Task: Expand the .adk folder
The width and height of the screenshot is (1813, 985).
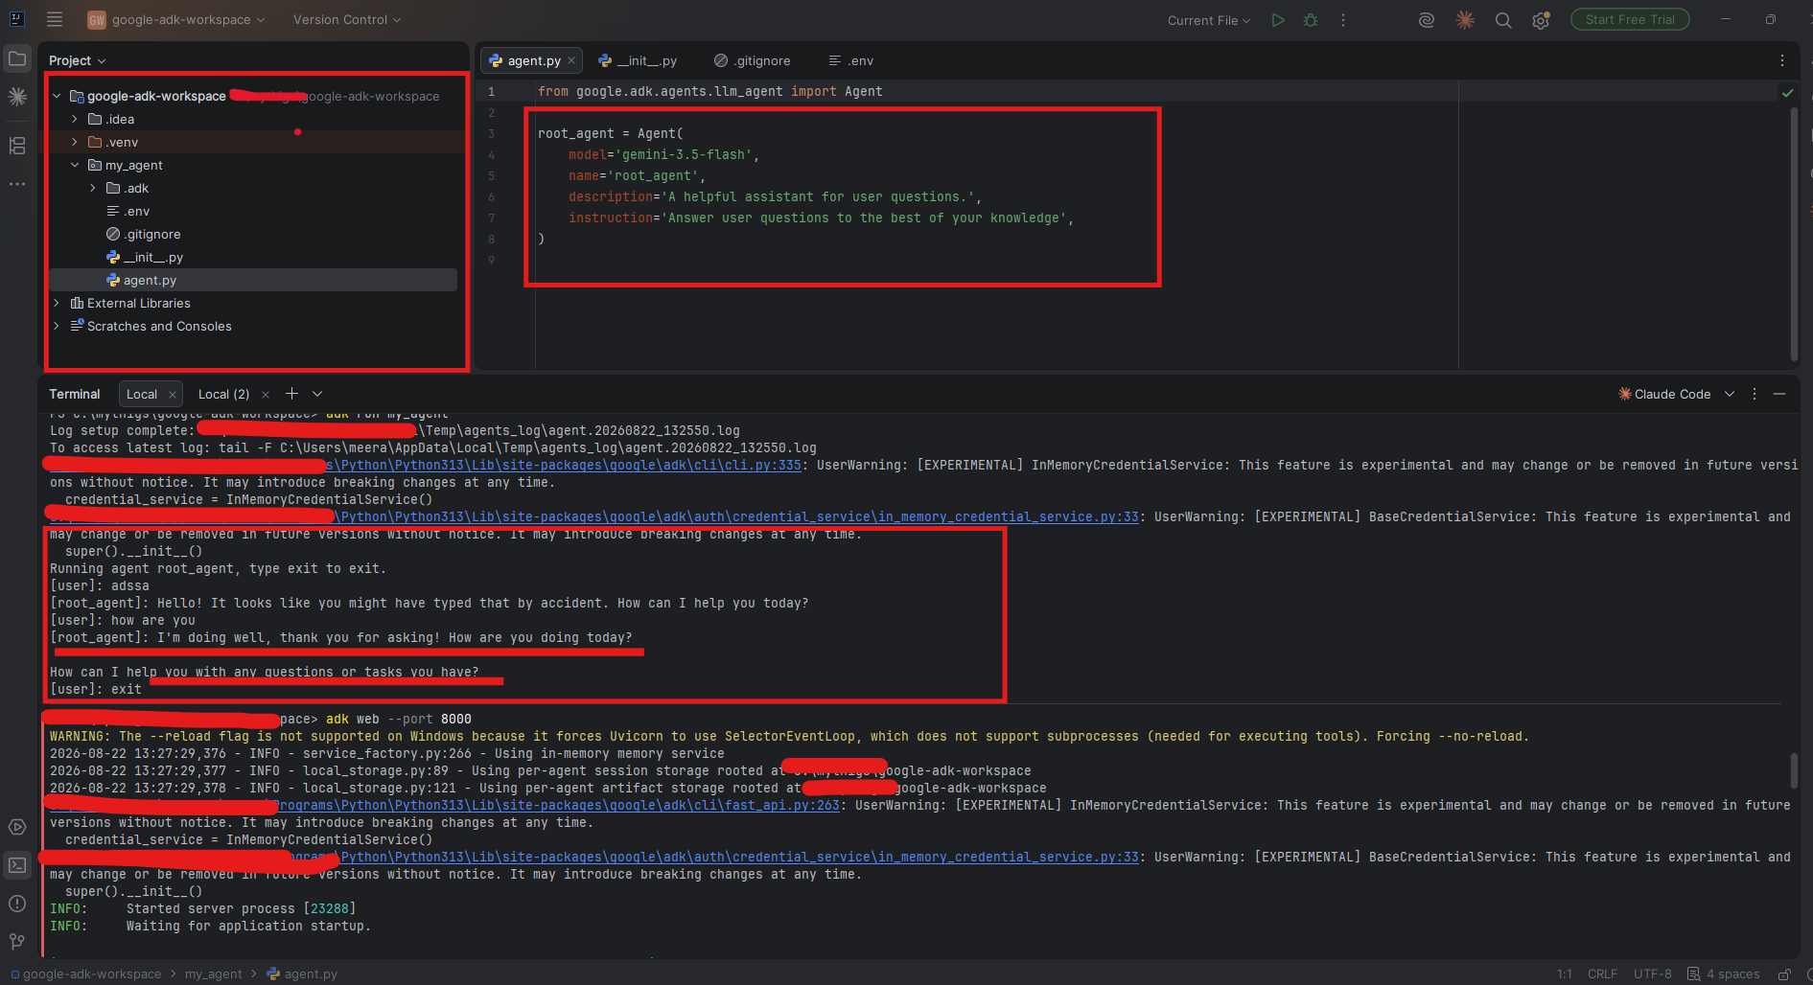Action: point(93,188)
